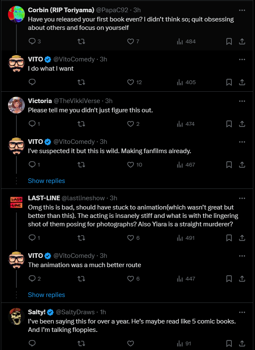Bookmark Salty!'s tweet about floppies
The height and width of the screenshot is (350, 255).
(x=229, y=343)
